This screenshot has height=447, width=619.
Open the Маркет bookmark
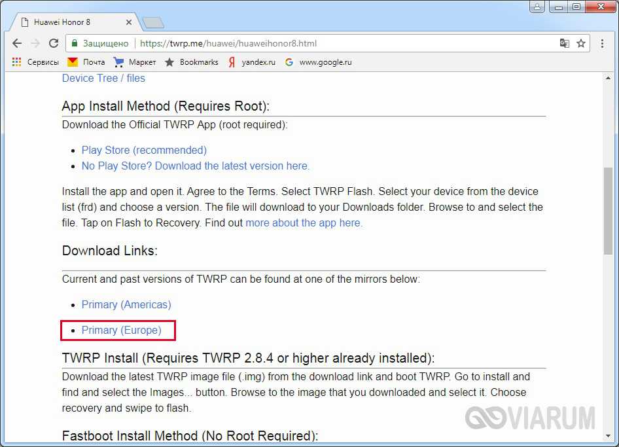135,62
